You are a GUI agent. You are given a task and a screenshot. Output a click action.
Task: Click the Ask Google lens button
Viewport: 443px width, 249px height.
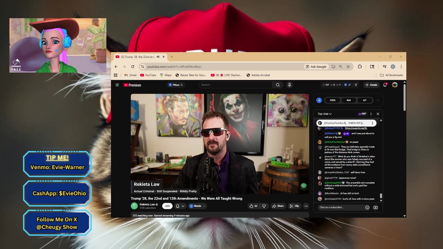pyautogui.click(x=316, y=67)
